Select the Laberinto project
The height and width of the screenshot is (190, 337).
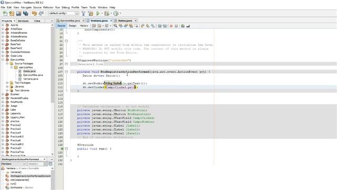[16, 113]
